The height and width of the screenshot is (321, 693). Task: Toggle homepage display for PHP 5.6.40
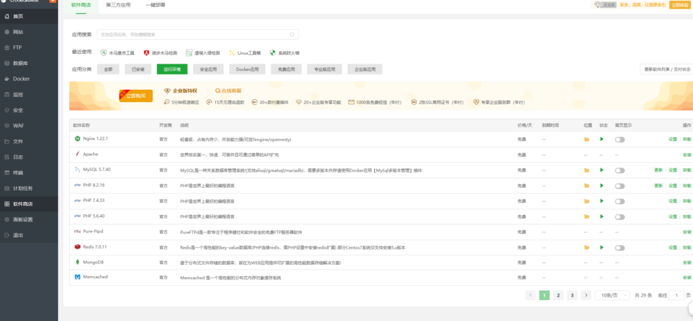tap(620, 217)
